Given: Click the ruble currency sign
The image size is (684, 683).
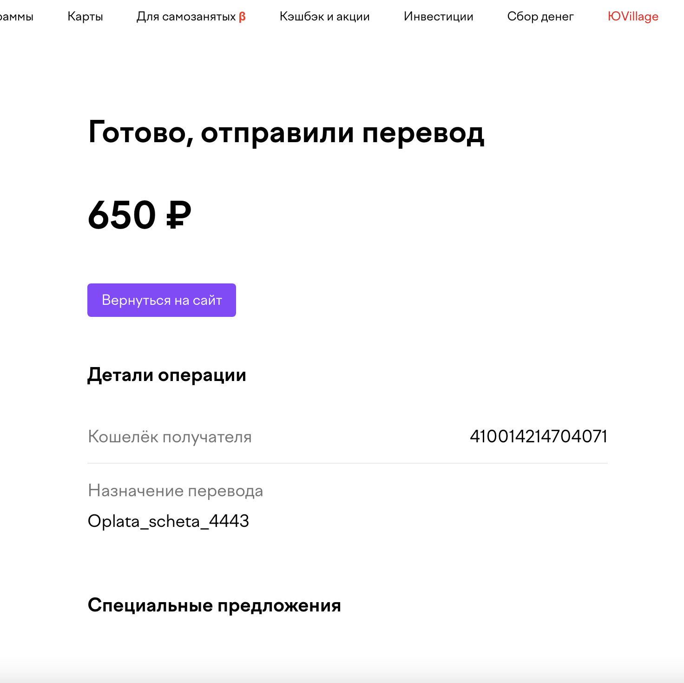Looking at the screenshot, I should pos(178,215).
